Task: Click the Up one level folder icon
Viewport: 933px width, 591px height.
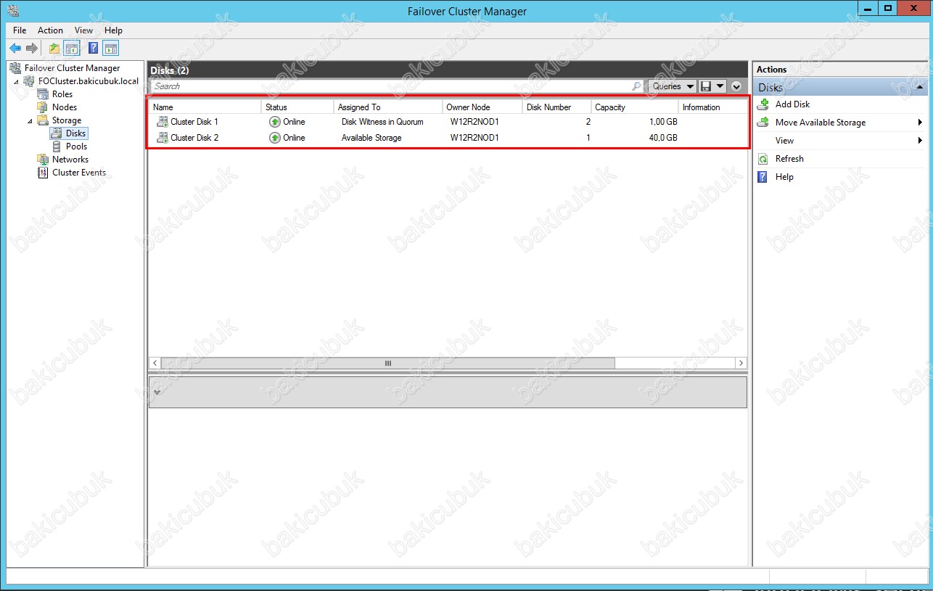Action: point(54,49)
